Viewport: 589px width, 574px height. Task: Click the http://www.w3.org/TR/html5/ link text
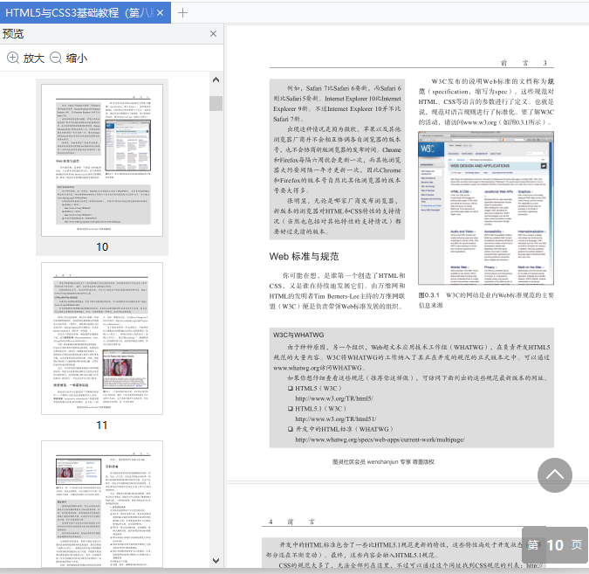tap(334, 398)
